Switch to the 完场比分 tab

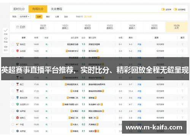click(38, 9)
